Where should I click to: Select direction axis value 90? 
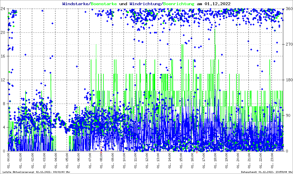tap(288, 115)
